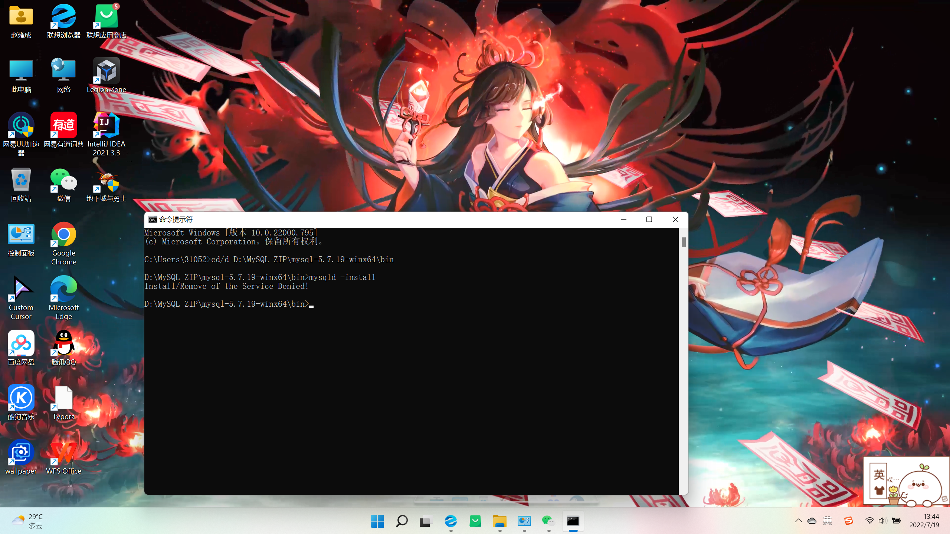Open the Legion Zone shortcut

tap(106, 71)
